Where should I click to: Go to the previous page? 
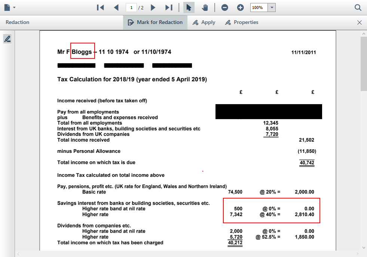[x=116, y=7]
